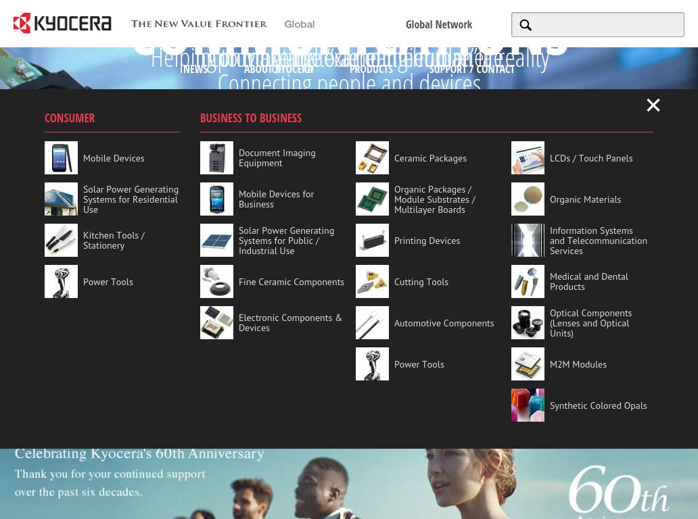Click the LCDs / Touch Panels icon

point(528,158)
